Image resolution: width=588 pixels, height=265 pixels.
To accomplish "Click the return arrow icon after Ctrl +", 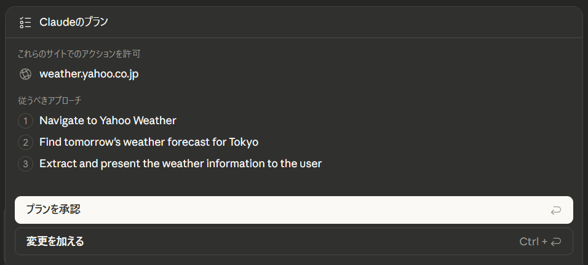I will (555, 242).
